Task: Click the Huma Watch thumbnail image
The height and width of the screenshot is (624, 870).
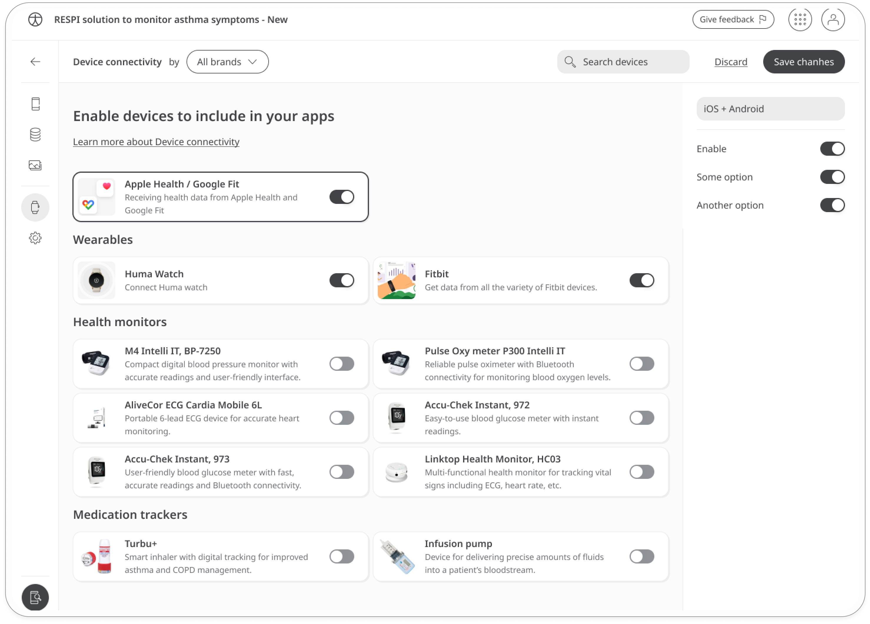Action: 96,280
